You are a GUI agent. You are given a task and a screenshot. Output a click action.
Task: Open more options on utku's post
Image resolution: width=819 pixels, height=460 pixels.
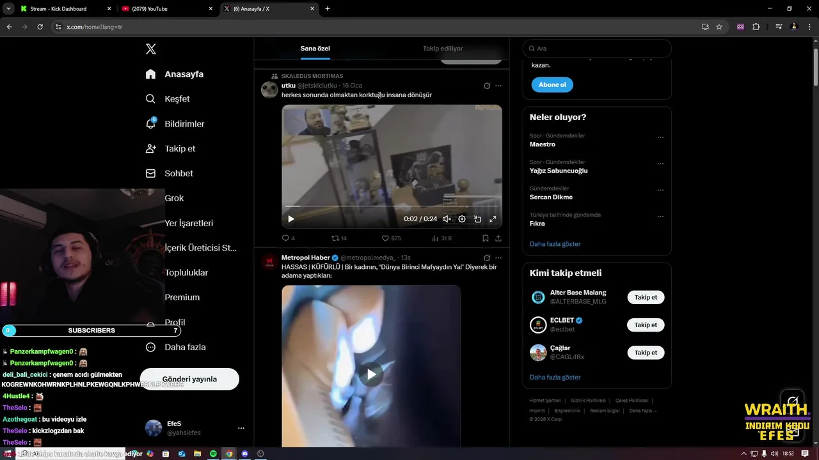tap(498, 86)
